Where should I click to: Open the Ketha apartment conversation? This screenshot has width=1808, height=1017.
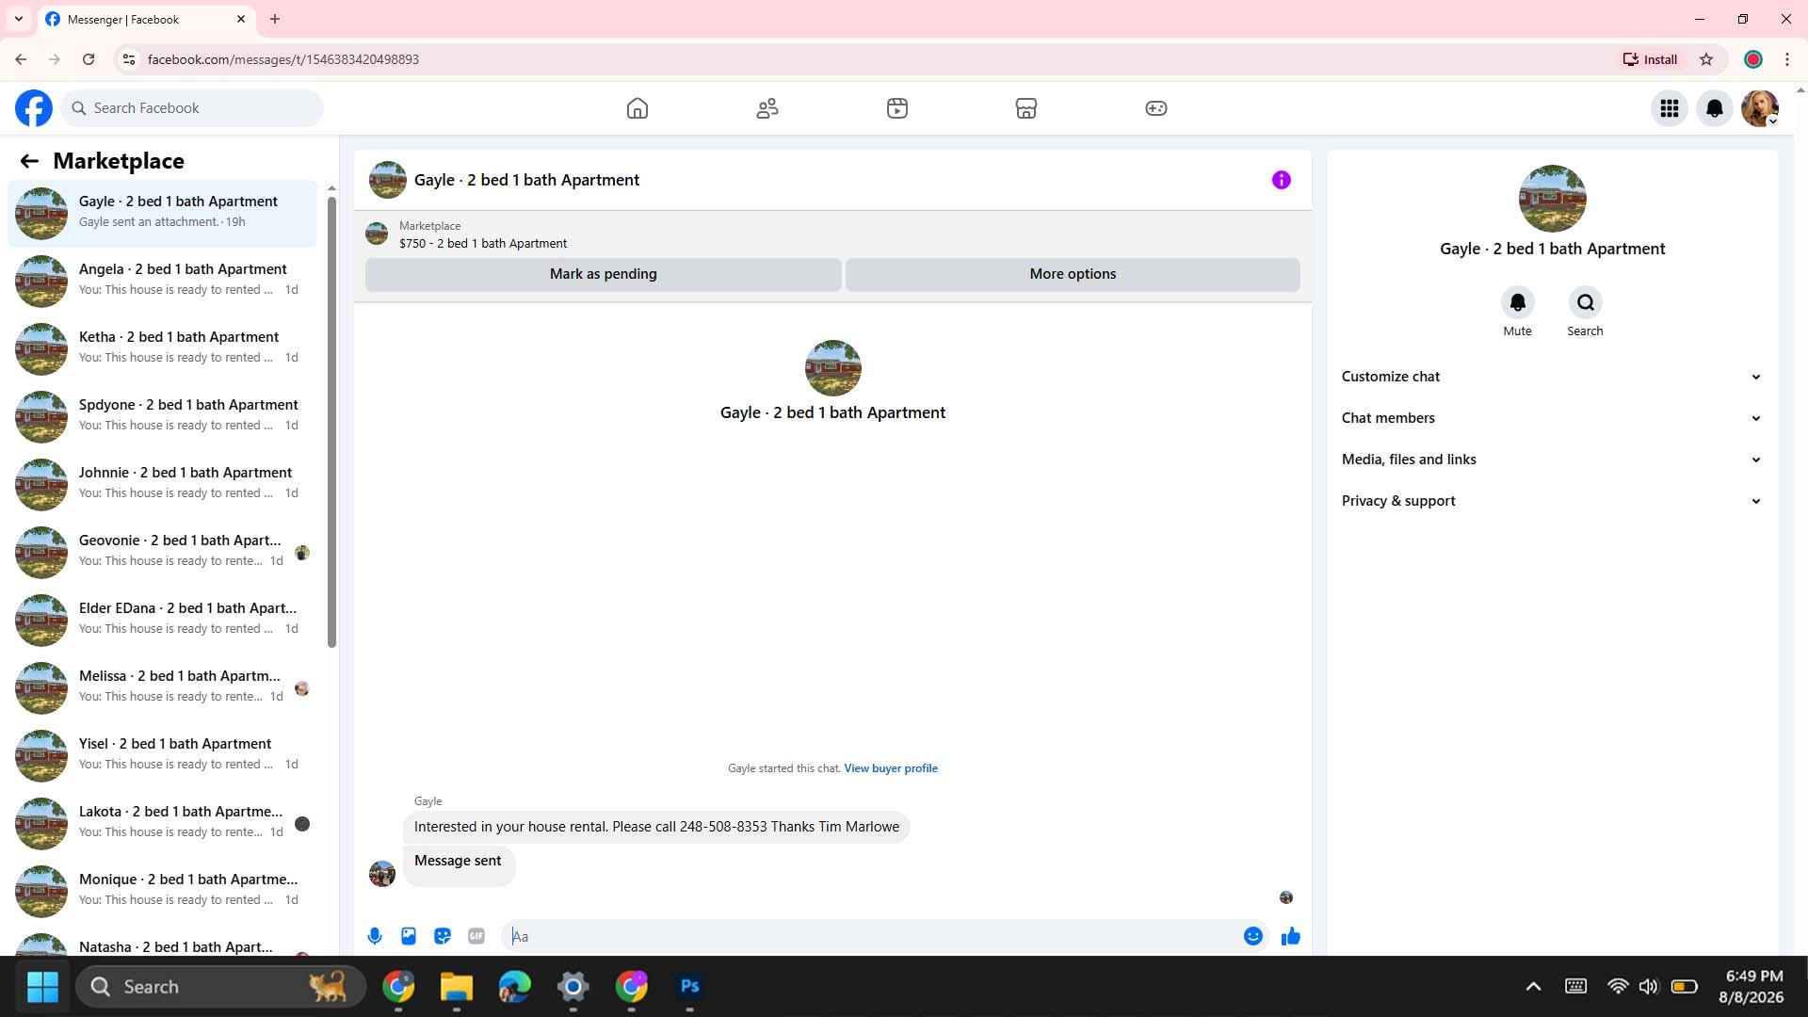coord(163,348)
